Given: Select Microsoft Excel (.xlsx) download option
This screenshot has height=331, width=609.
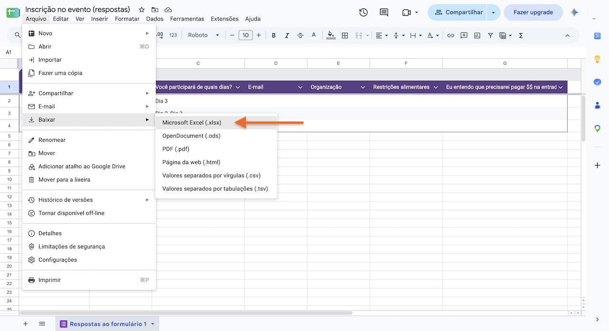Looking at the screenshot, I should click(x=216, y=123).
